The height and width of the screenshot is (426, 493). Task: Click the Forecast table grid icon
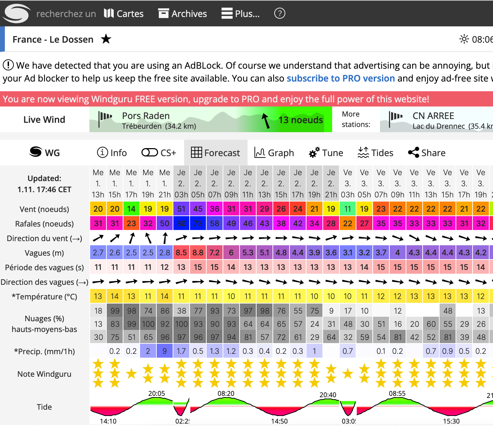pos(197,152)
